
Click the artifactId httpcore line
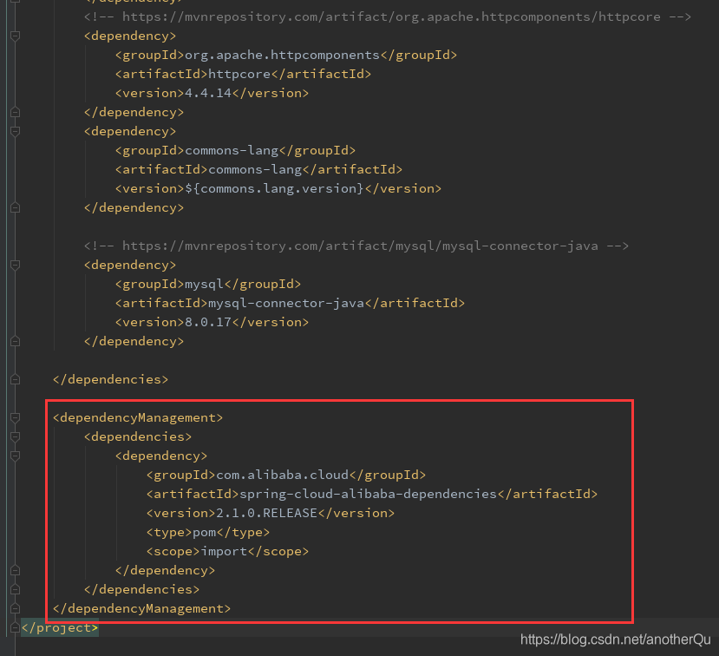click(243, 75)
